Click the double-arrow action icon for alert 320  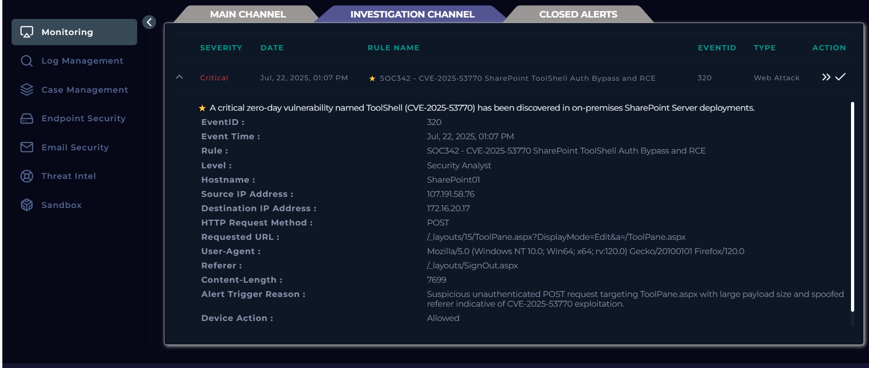click(826, 77)
